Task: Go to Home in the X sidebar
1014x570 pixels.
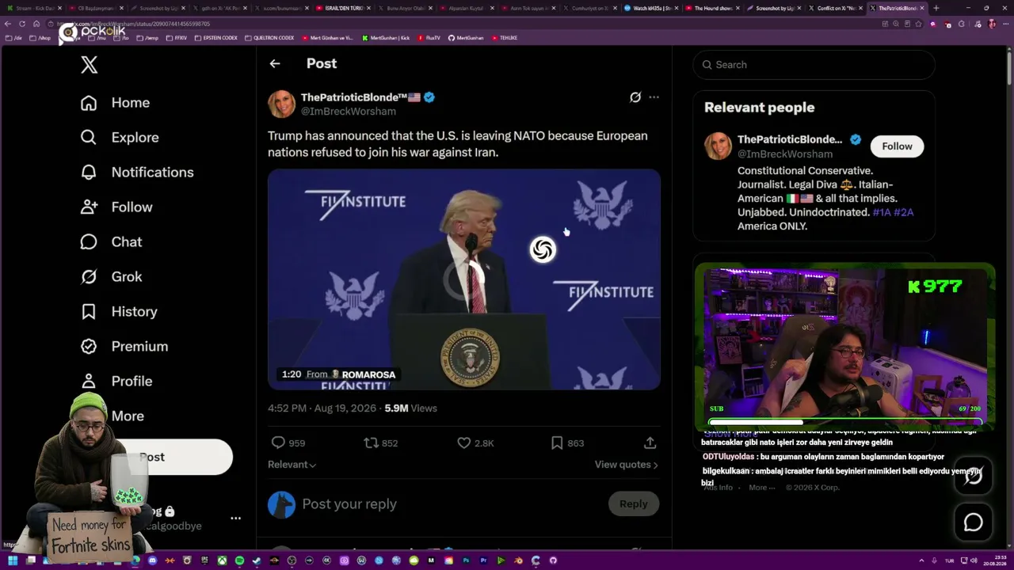Action: coord(115,103)
